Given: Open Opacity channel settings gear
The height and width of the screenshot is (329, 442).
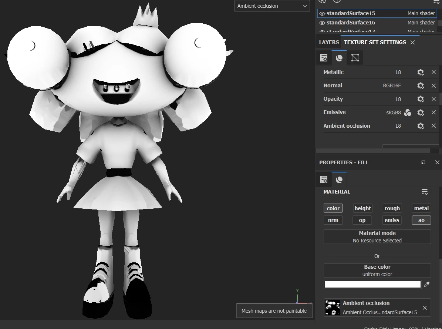Looking at the screenshot, I should (x=420, y=99).
